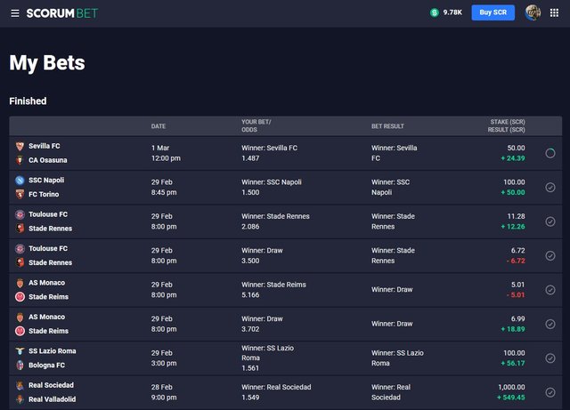Image resolution: width=570 pixels, height=410 pixels.
Task: Click the Real Valladolid team crest
Action: point(20,399)
